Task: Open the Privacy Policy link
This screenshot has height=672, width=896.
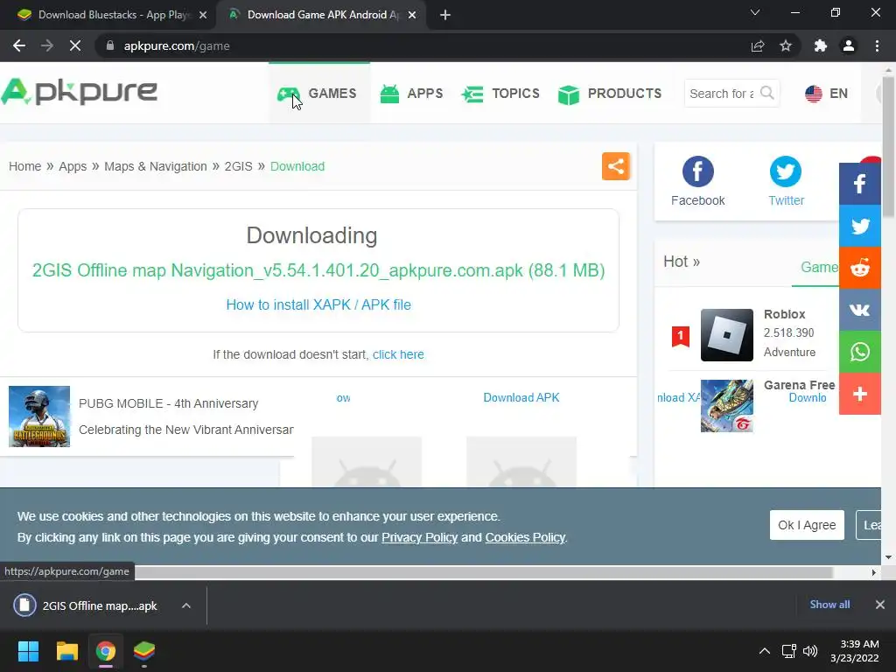Action: (x=419, y=537)
